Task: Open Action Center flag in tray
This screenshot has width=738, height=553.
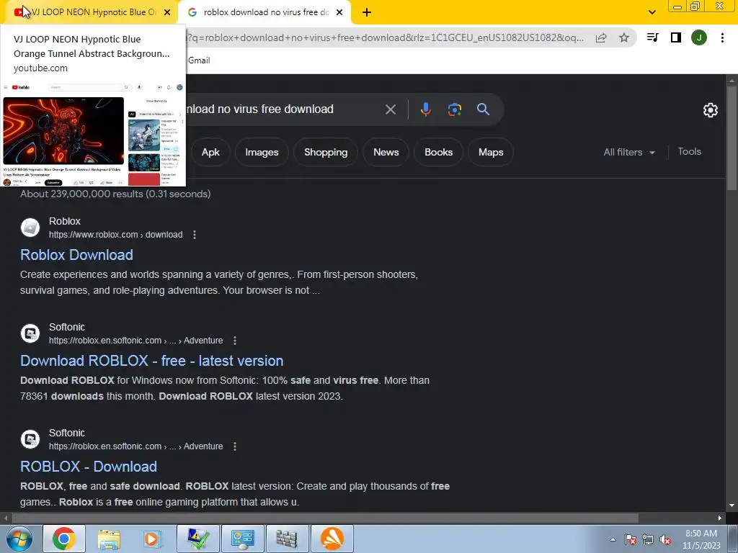Action: pyautogui.click(x=631, y=539)
